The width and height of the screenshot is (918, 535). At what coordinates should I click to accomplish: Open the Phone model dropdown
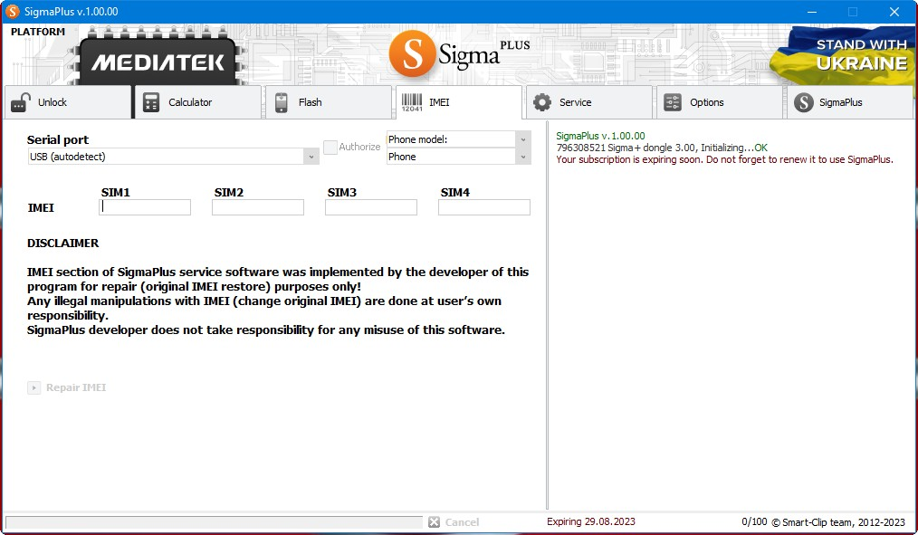pos(522,139)
